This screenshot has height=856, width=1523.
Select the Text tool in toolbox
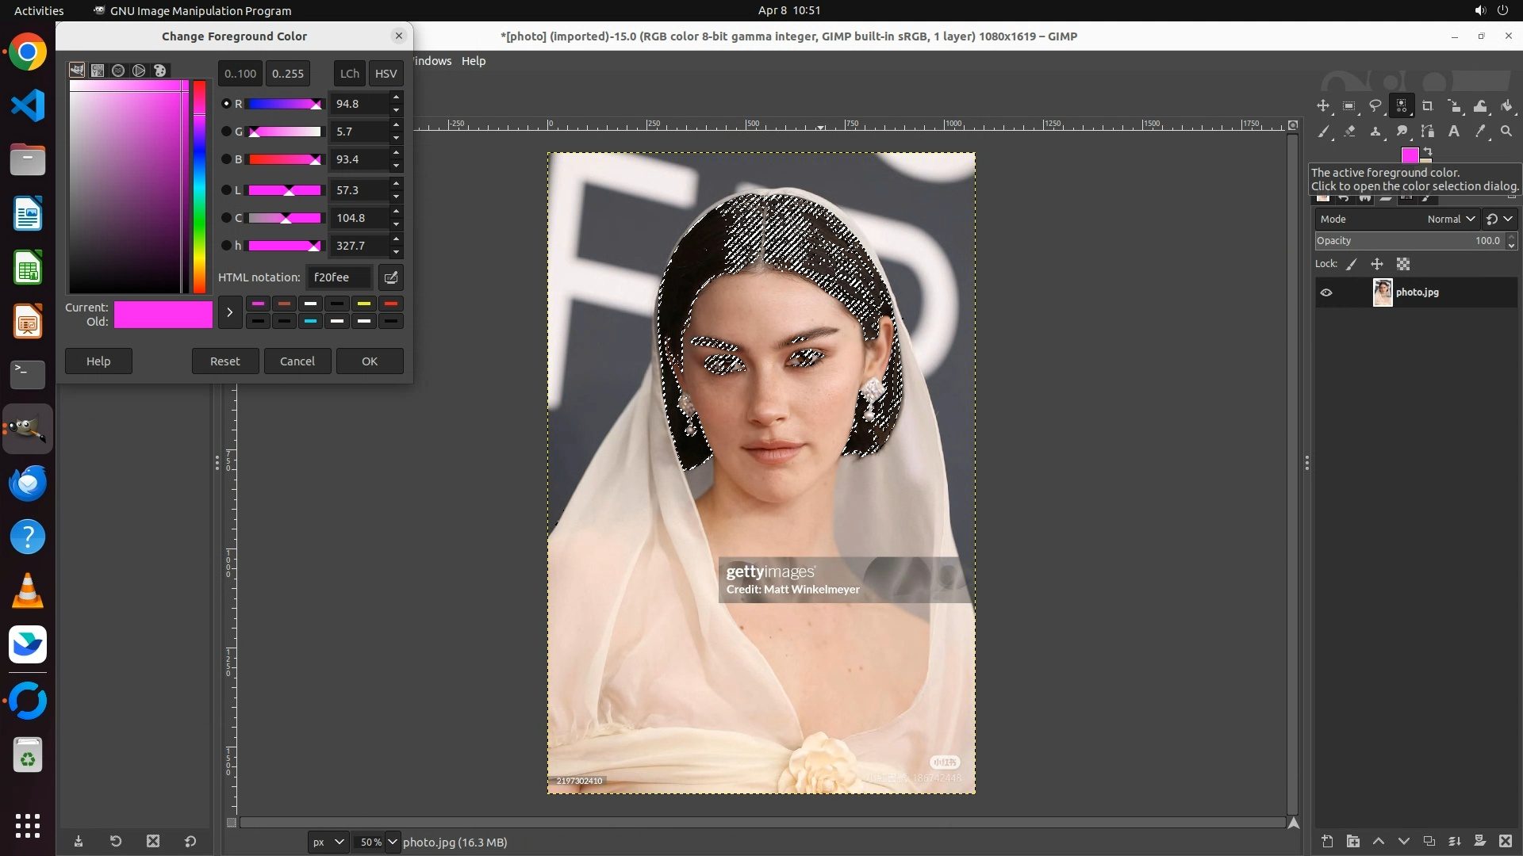pyautogui.click(x=1454, y=132)
